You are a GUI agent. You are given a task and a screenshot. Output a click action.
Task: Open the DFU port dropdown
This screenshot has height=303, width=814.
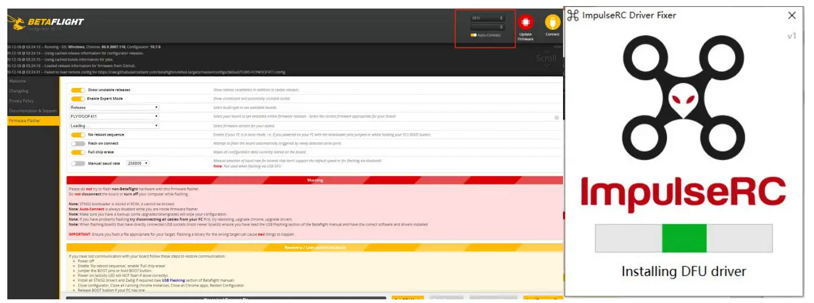487,18
